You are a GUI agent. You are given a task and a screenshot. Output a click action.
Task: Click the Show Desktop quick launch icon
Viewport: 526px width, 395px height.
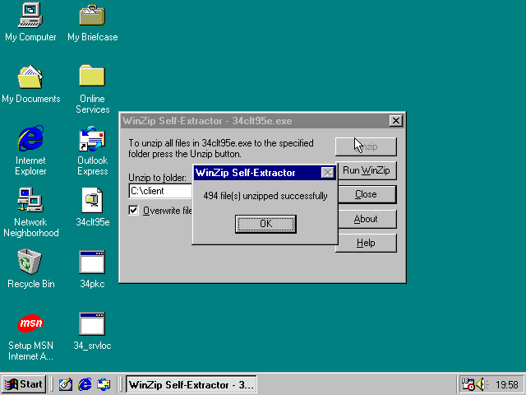pyautogui.click(x=66, y=384)
